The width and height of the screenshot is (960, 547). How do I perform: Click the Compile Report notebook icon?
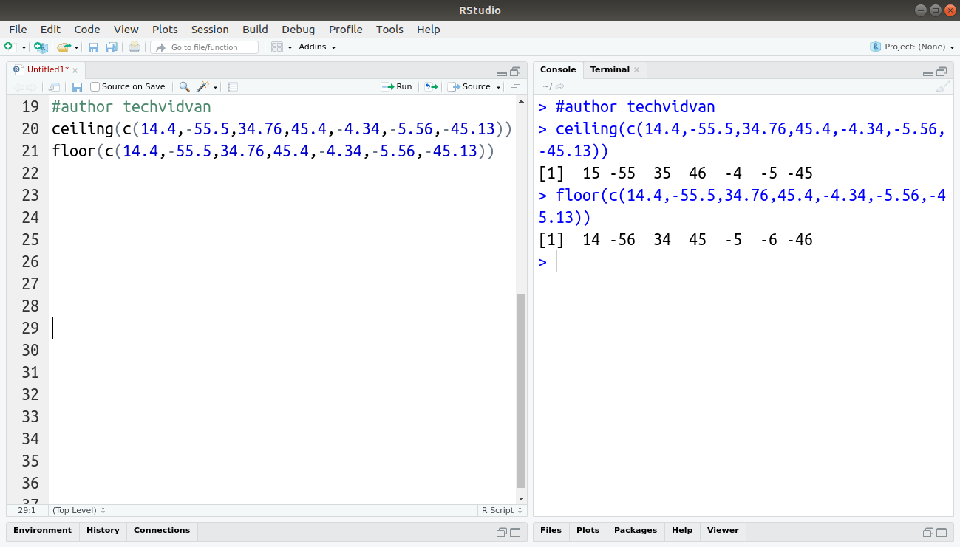(232, 86)
